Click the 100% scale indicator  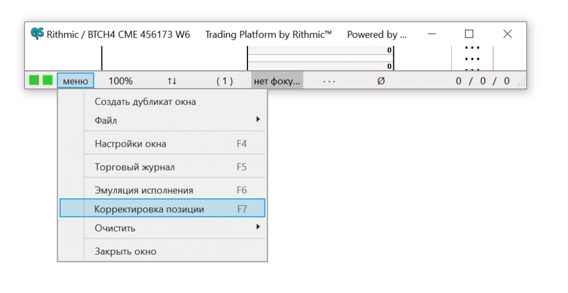pos(120,81)
